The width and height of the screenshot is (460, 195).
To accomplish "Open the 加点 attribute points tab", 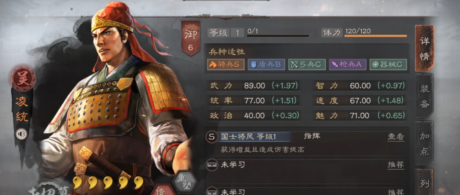I will click(x=424, y=144).
